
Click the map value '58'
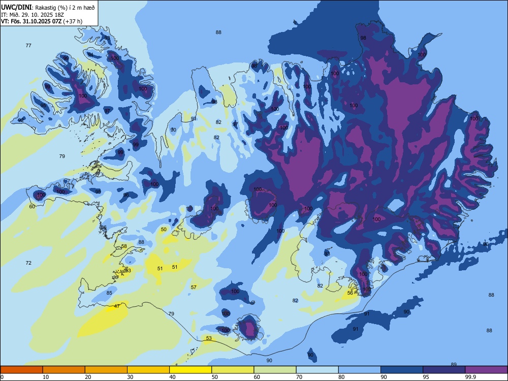pyautogui.click(x=124, y=246)
